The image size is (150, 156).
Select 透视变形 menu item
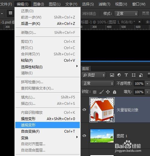click(48, 125)
